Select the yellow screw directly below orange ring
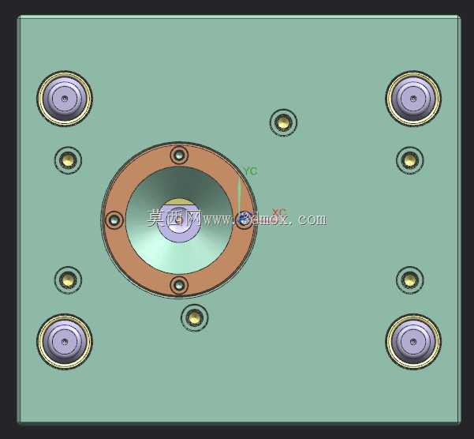 pos(194,317)
